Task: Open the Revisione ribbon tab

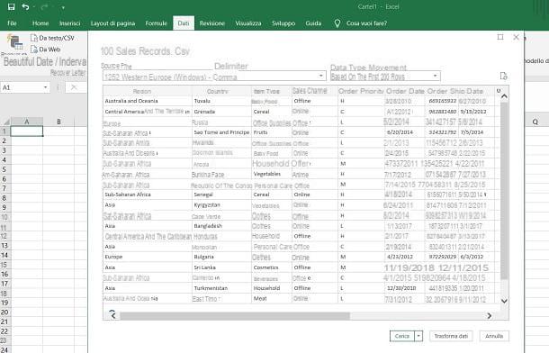Action: point(212,23)
